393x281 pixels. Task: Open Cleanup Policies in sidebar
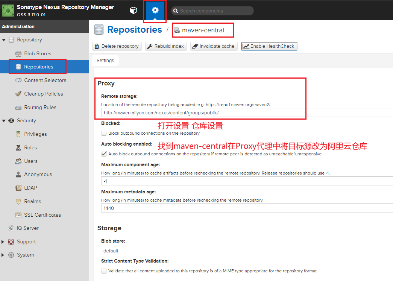coord(45,94)
